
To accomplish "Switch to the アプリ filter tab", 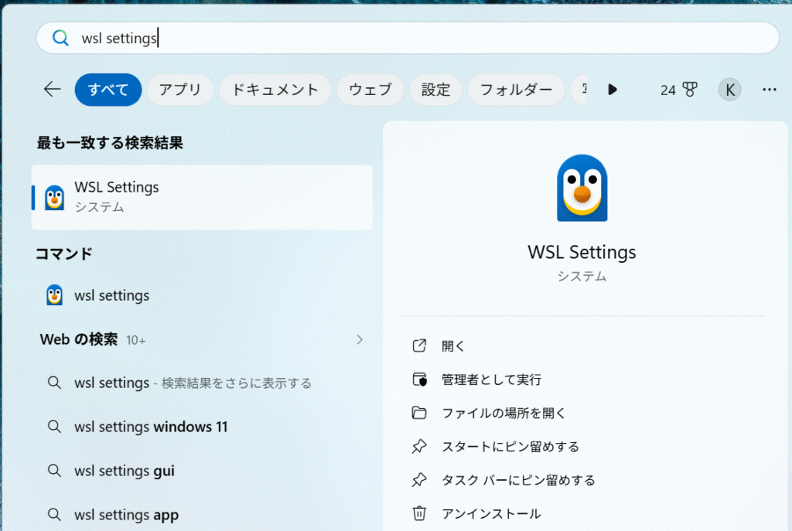I will coord(179,89).
